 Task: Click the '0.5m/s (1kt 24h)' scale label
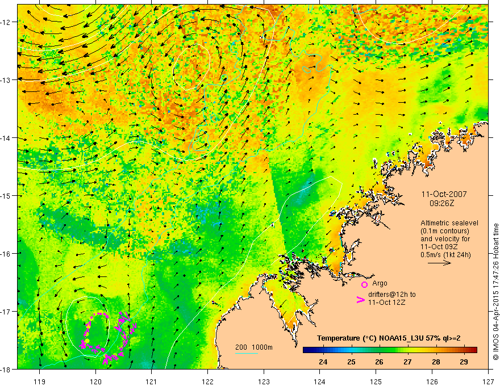coord(445,255)
